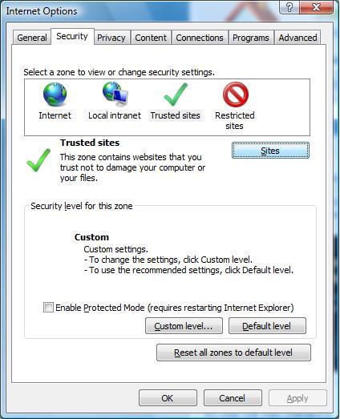The width and height of the screenshot is (340, 419).
Task: Select the Trusted sites green checkmark icon
Action: (x=176, y=95)
